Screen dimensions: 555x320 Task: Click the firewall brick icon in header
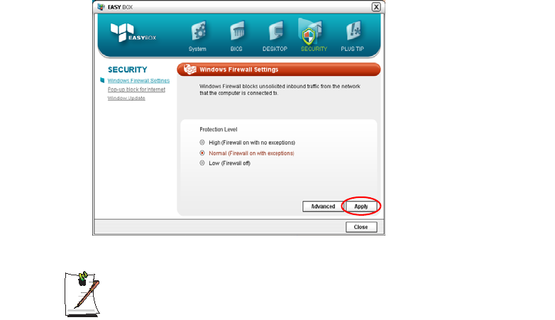pos(190,70)
